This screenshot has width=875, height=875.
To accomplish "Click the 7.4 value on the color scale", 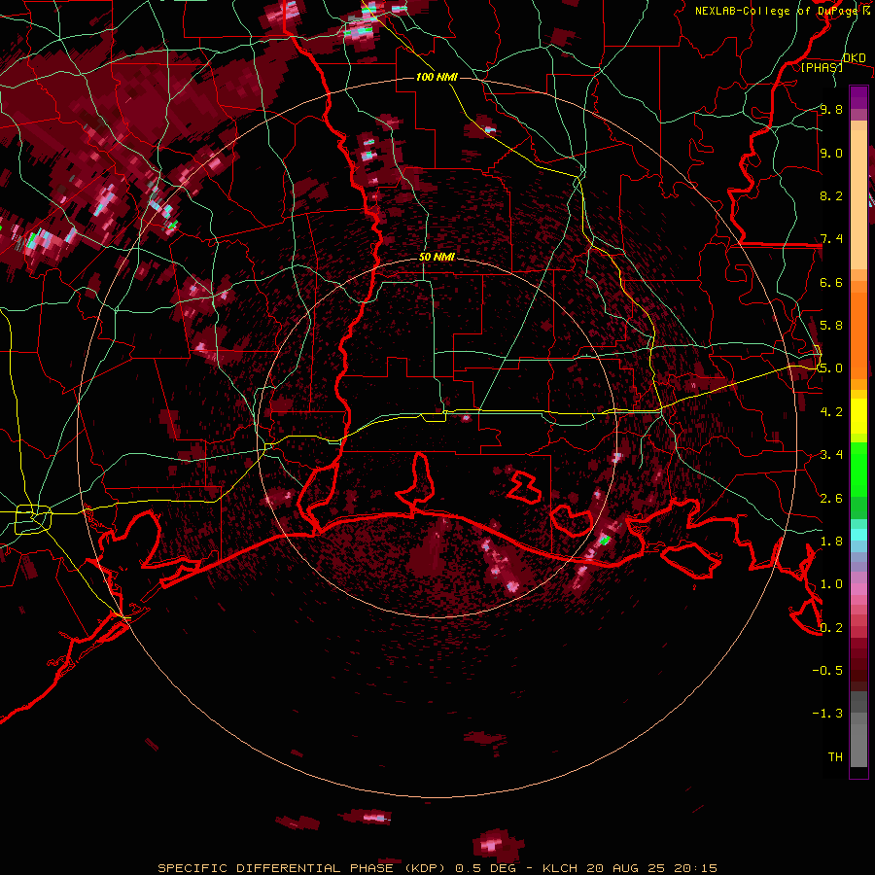I will tap(831, 239).
